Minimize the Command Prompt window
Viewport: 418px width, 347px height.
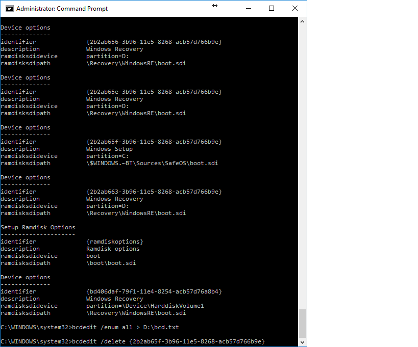pyautogui.click(x=249, y=9)
